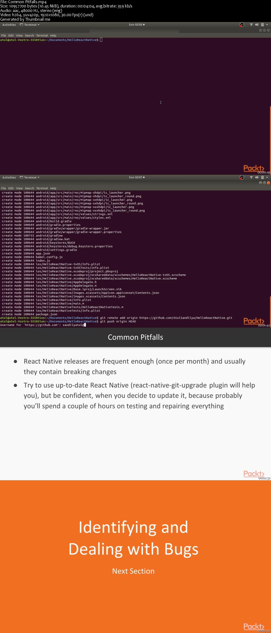This screenshot has width=271, height=633.
Task: Click the 'android/settings.gradle' line
Action: (39, 250)
